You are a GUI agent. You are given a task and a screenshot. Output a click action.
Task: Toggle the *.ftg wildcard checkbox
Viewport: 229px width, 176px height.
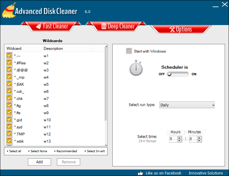(x=9, y=105)
